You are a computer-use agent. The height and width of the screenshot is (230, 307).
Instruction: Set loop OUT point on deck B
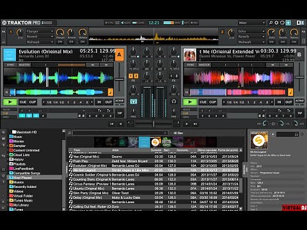288,102
